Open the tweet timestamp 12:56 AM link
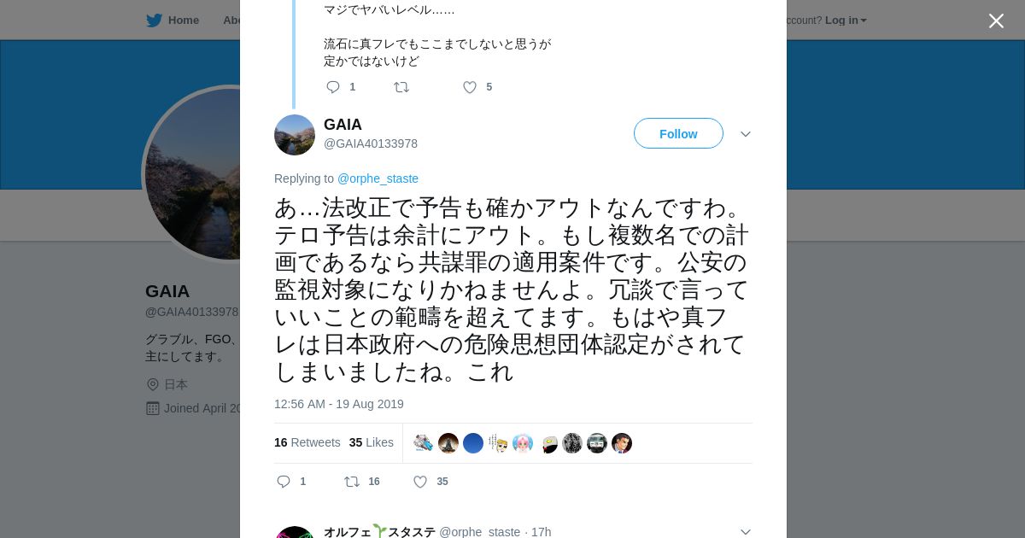 pyautogui.click(x=339, y=404)
